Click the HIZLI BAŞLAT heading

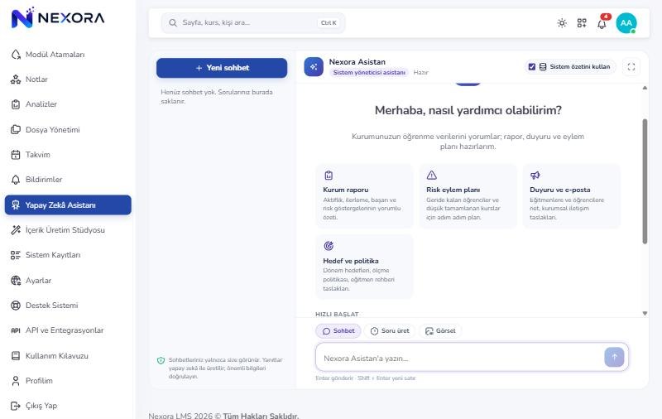(x=337, y=315)
